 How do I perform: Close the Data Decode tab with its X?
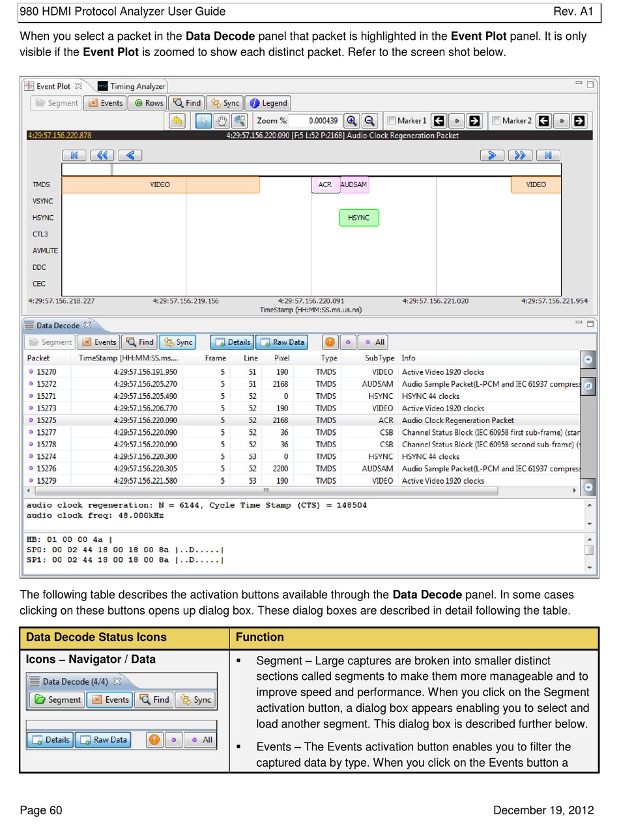coord(87,325)
